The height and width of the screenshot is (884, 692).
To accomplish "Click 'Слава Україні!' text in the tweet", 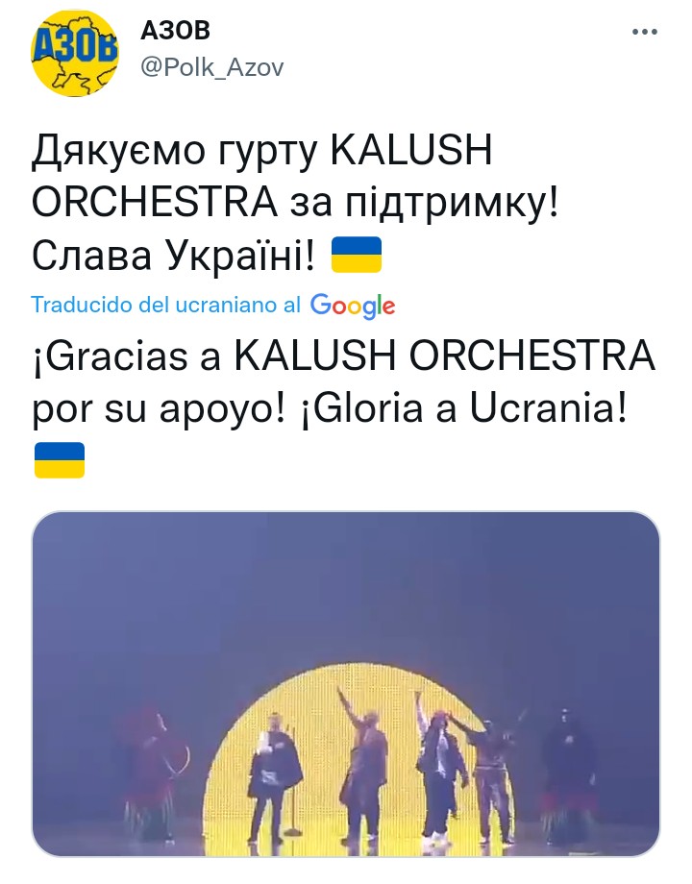I will (x=173, y=255).
